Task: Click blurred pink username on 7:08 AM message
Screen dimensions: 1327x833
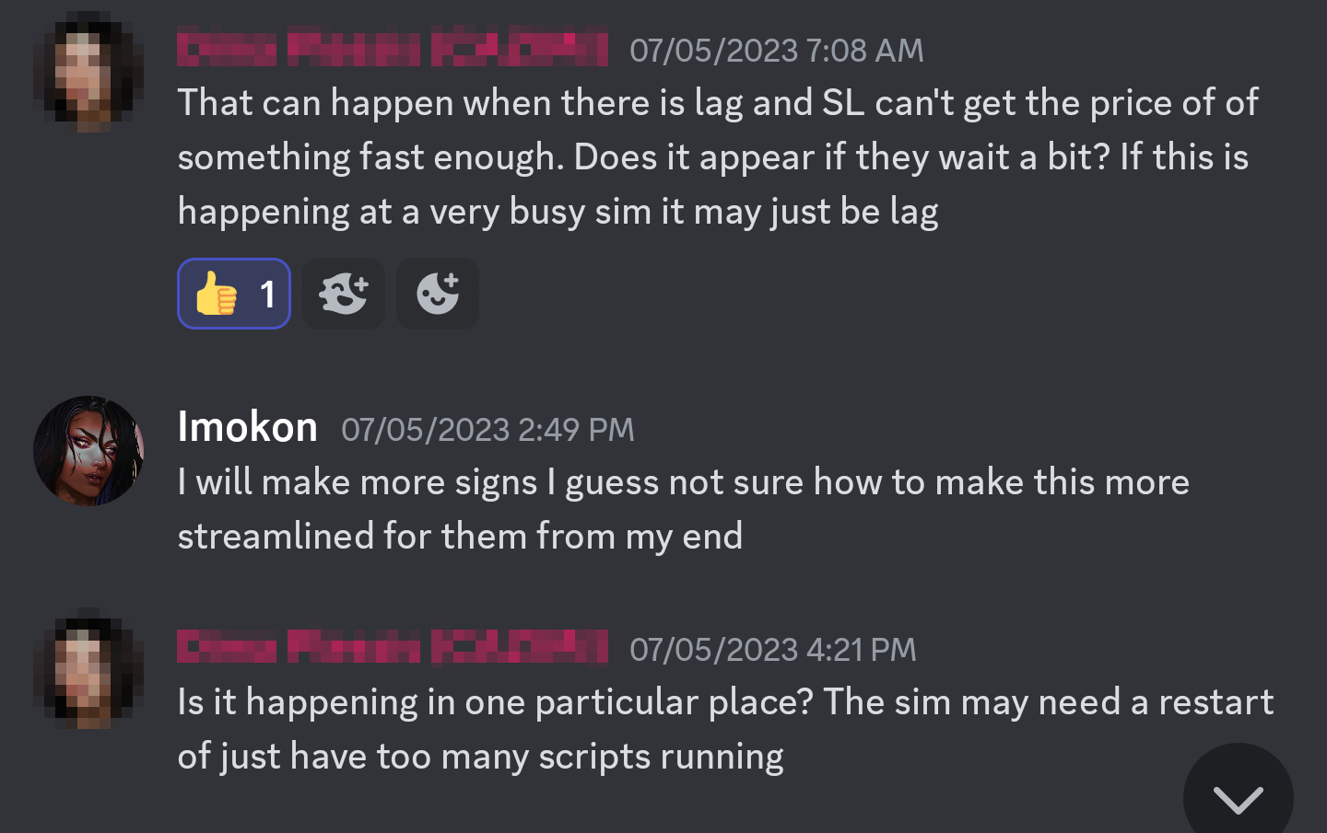Action: [x=392, y=50]
